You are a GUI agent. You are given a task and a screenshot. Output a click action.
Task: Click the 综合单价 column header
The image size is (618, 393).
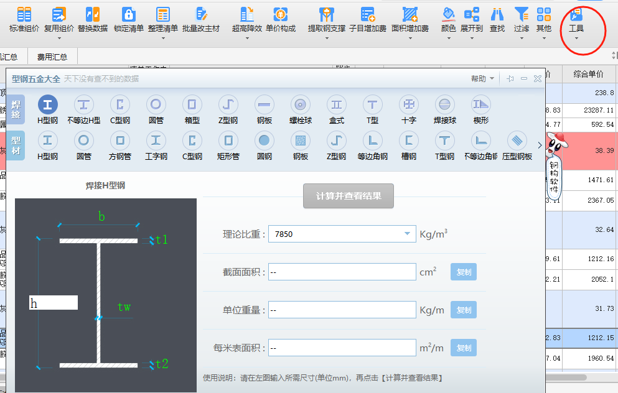tap(589, 74)
